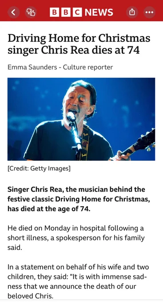Click the Culture reporter byline text

88,67
